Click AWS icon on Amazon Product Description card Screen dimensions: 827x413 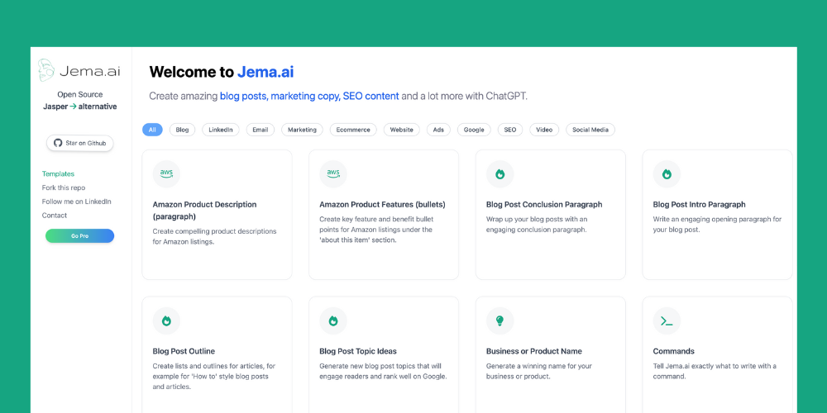[x=166, y=173]
